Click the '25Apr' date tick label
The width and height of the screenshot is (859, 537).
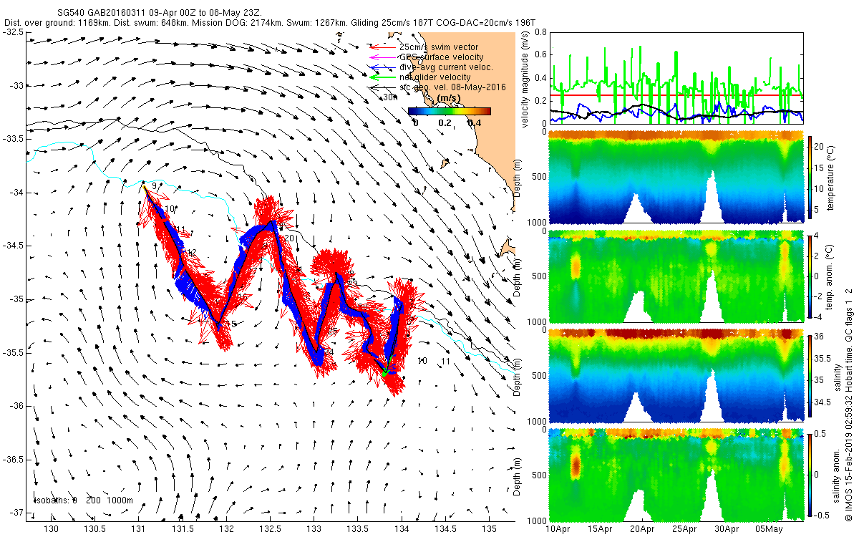click(684, 530)
